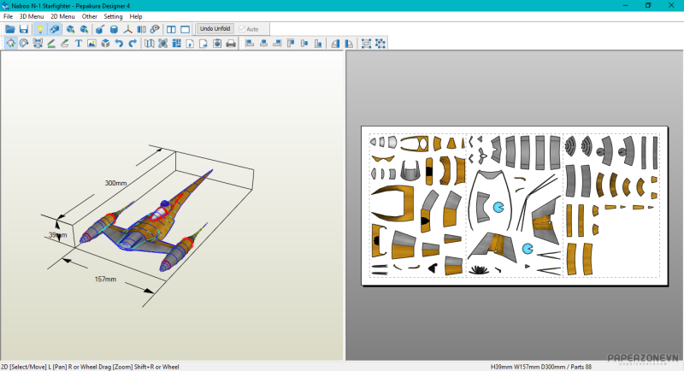Click the Open file folder icon
The image size is (684, 371).
[10, 29]
